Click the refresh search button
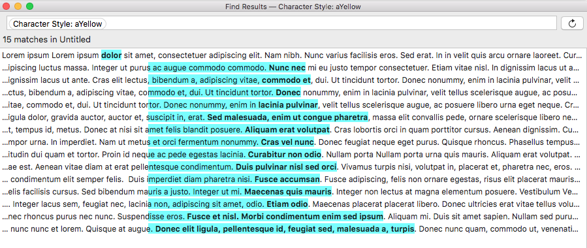 (x=571, y=23)
